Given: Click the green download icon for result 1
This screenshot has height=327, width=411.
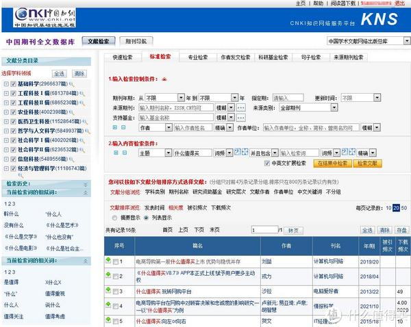Looking at the screenshot, I should (x=108, y=260).
